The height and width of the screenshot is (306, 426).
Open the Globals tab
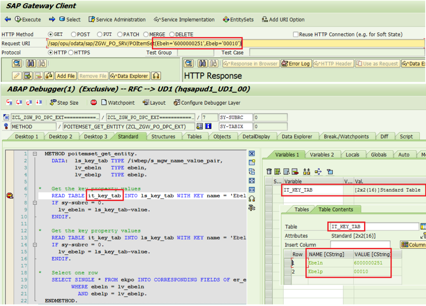click(379, 155)
